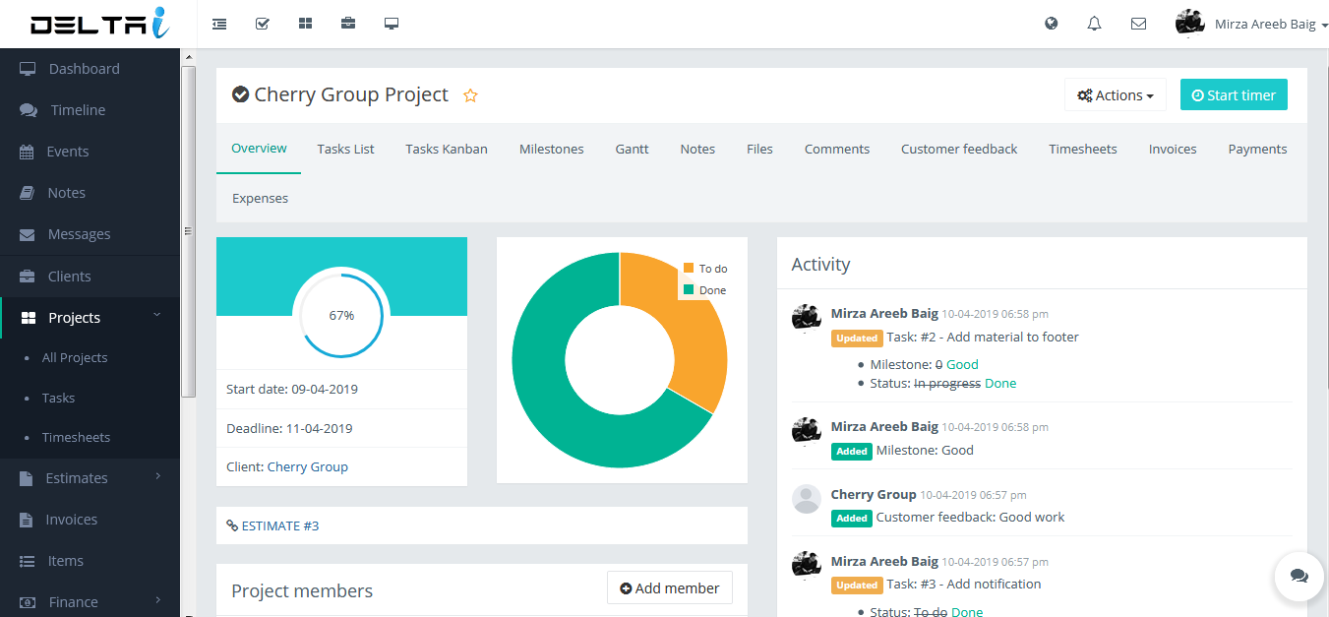Click the sidebar collapse icon in top bar
The width and height of the screenshot is (1329, 617).
pyautogui.click(x=219, y=24)
